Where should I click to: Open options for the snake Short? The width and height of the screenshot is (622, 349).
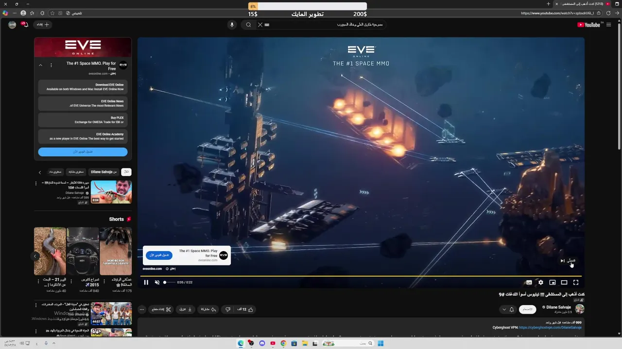click(38, 281)
